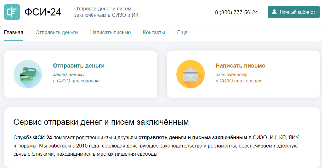Click the green bank cards icon

28,74
